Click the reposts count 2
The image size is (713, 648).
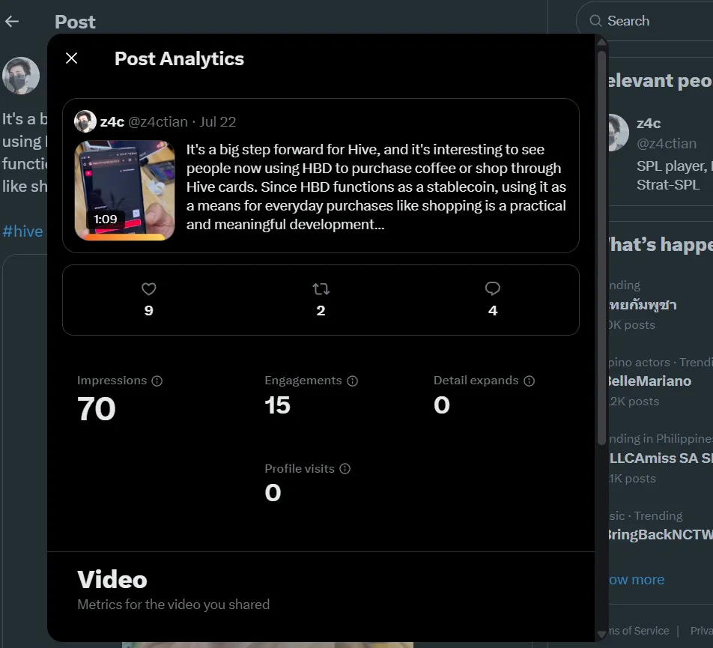pos(321,311)
